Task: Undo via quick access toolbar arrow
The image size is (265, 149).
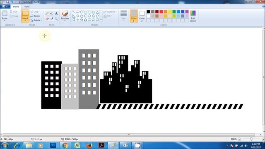Action: [x=12, y=2]
